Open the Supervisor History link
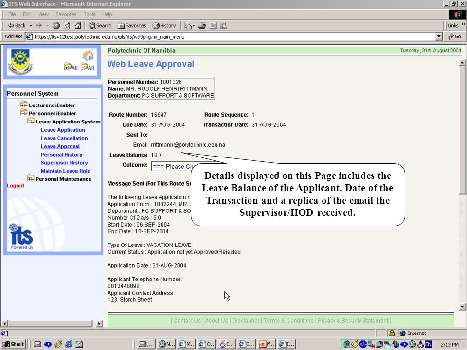This screenshot has width=467, height=350. 64,163
